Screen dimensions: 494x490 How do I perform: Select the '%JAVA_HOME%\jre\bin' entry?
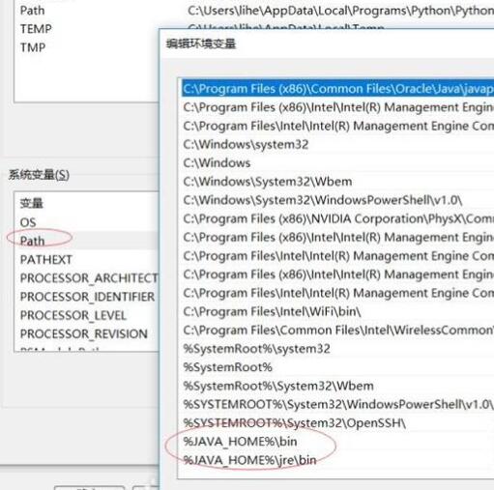(x=337, y=460)
